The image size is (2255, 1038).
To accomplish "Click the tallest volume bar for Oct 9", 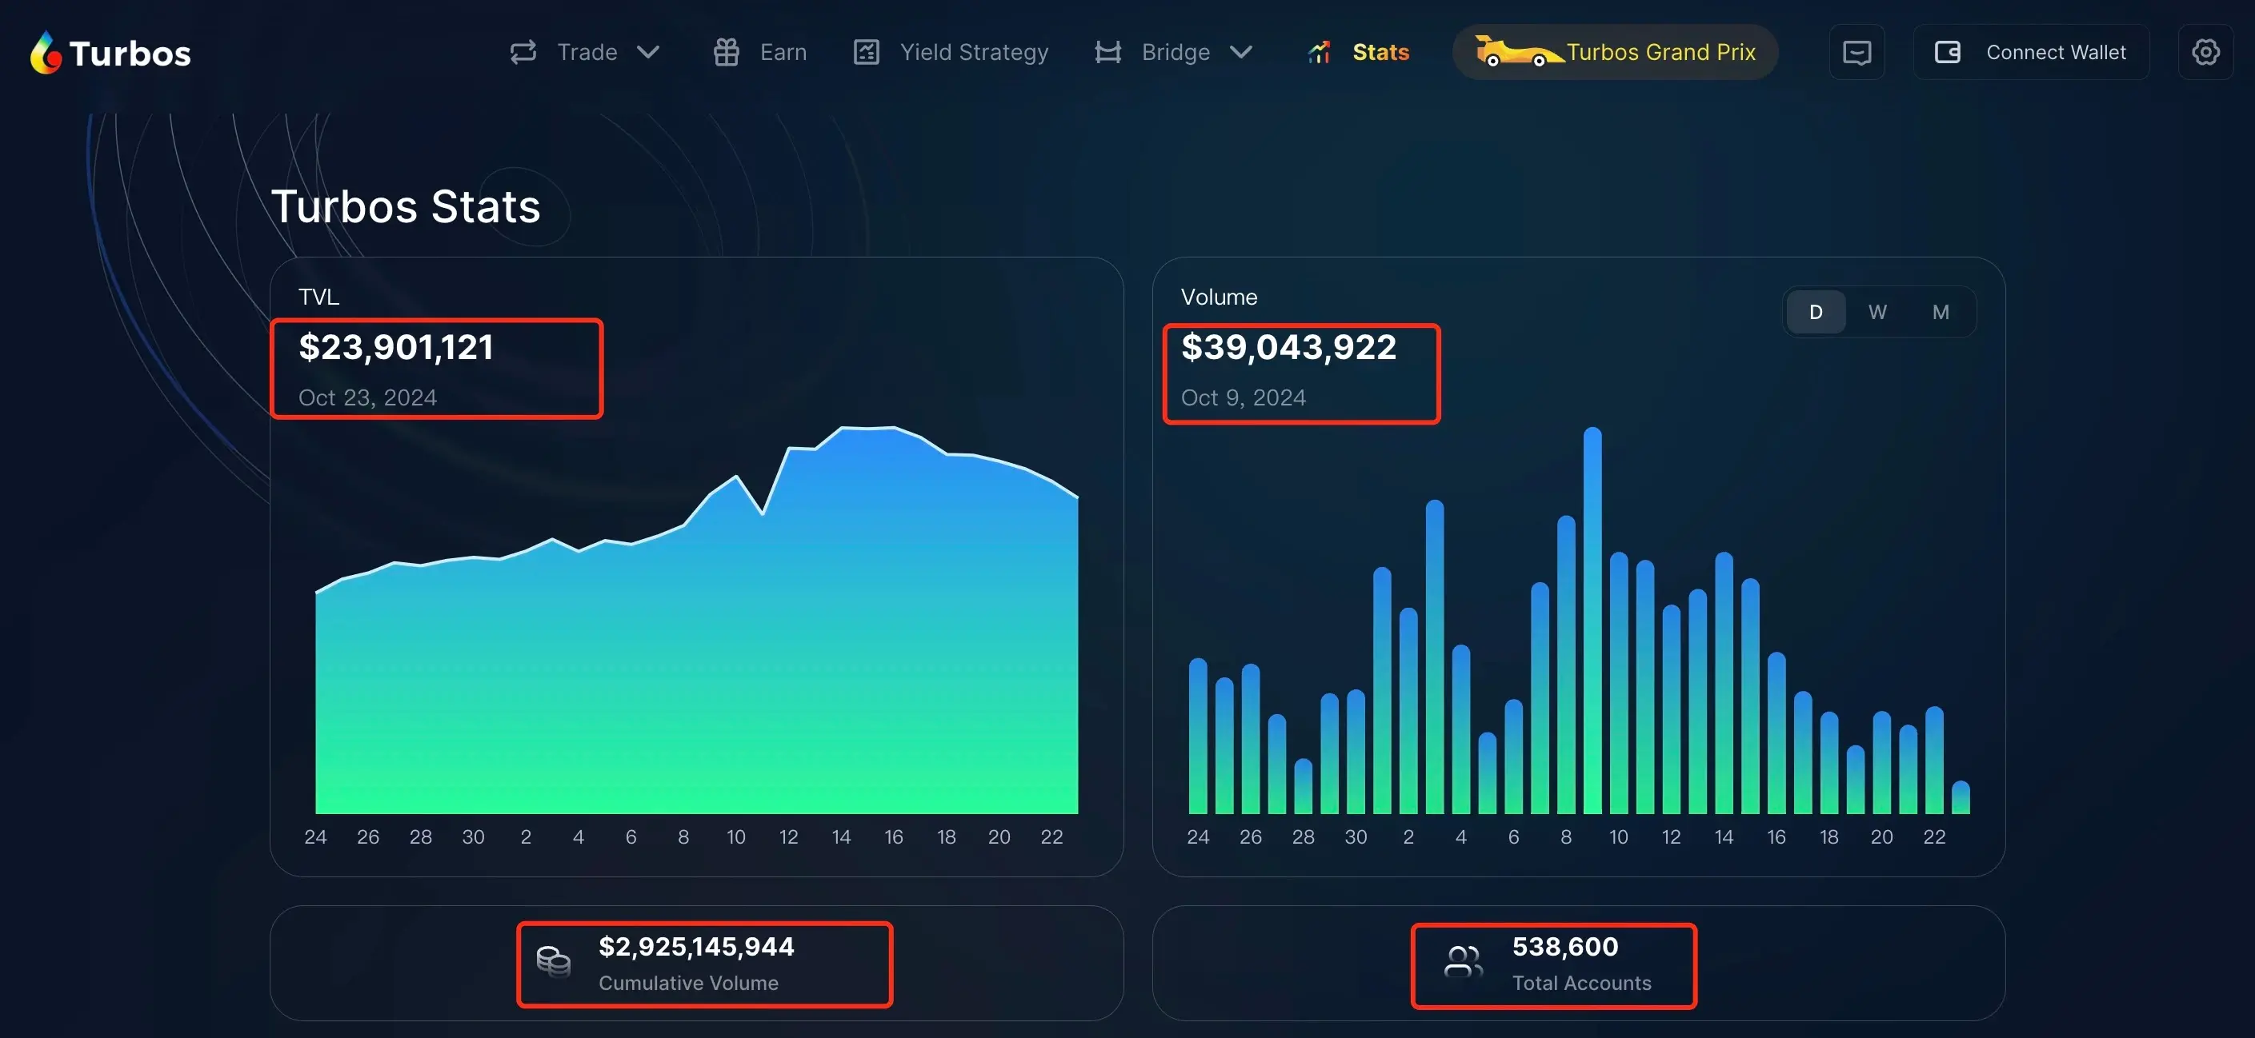I will pos(1592,620).
